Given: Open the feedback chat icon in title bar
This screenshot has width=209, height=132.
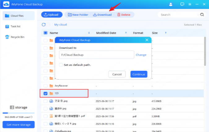Looking at the screenshot, I should click(x=182, y=4).
